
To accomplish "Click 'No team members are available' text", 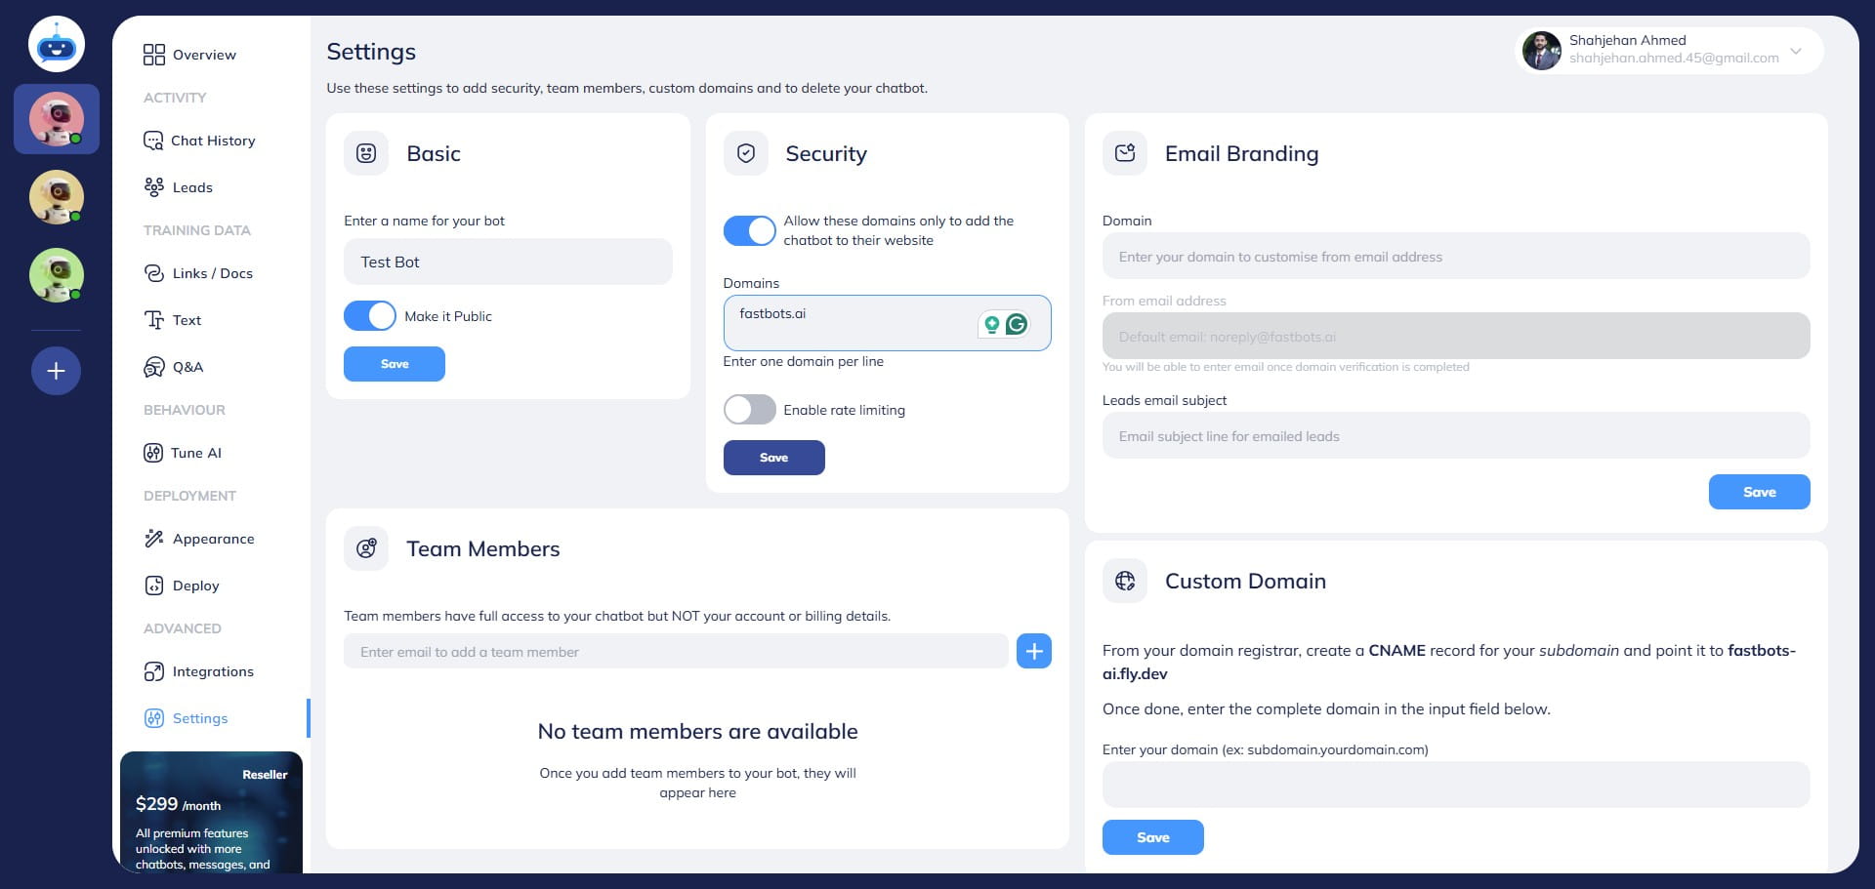I will point(698,732).
